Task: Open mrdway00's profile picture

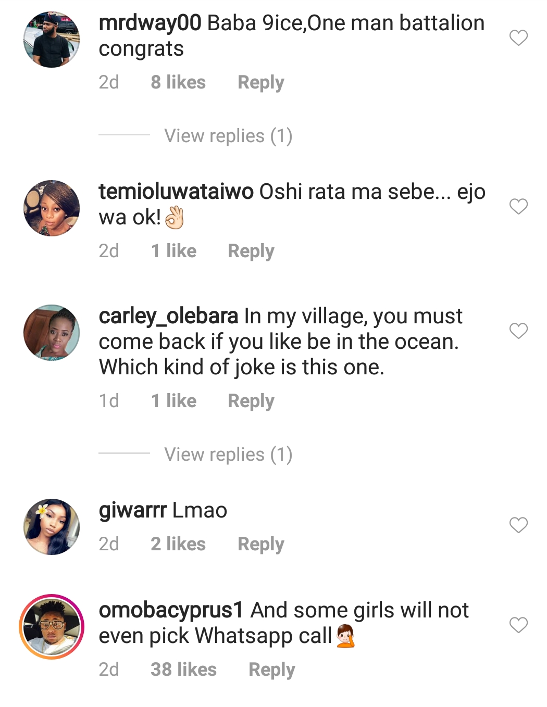Action: pyautogui.click(x=52, y=40)
